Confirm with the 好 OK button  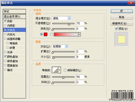click(122, 11)
